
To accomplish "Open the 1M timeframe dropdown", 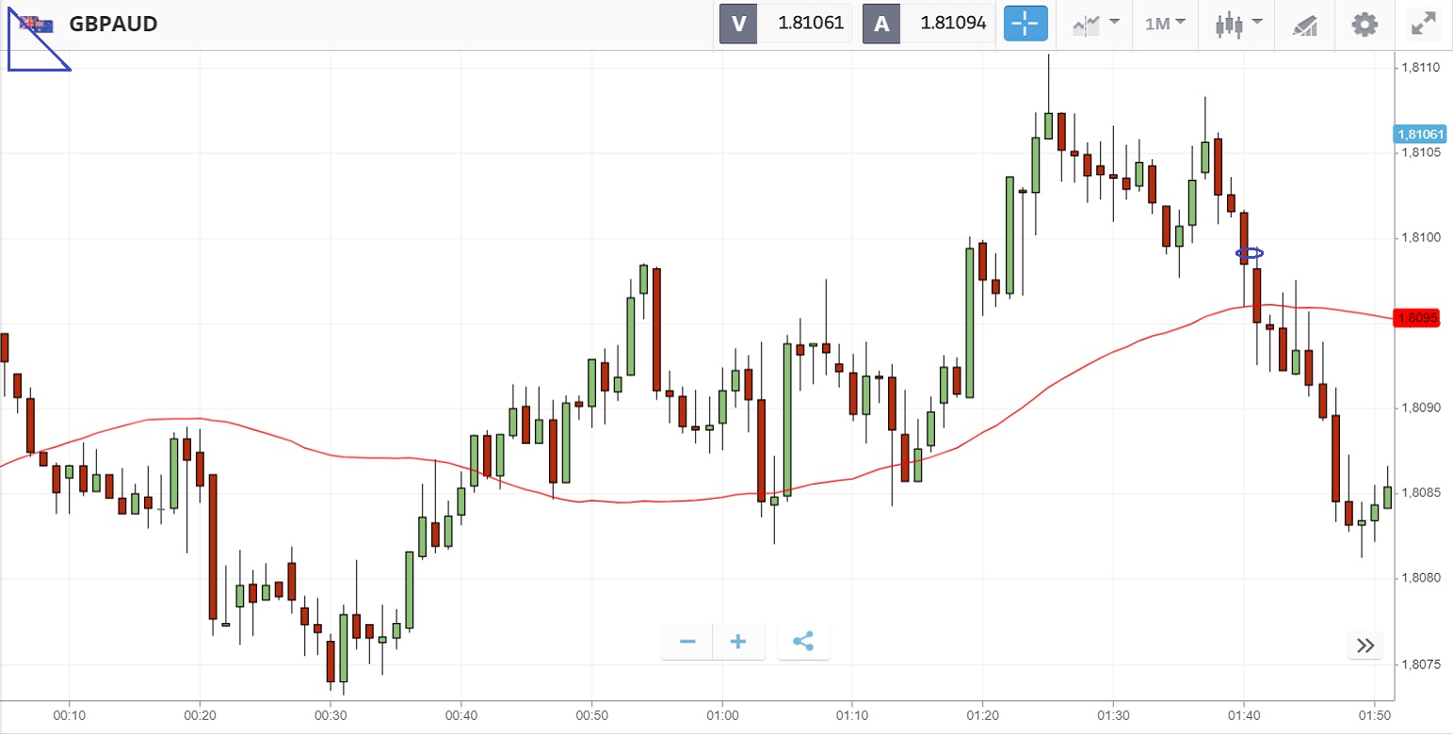I will 1165,24.
